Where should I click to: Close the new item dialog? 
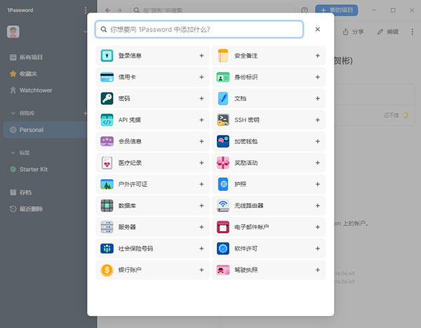317,29
